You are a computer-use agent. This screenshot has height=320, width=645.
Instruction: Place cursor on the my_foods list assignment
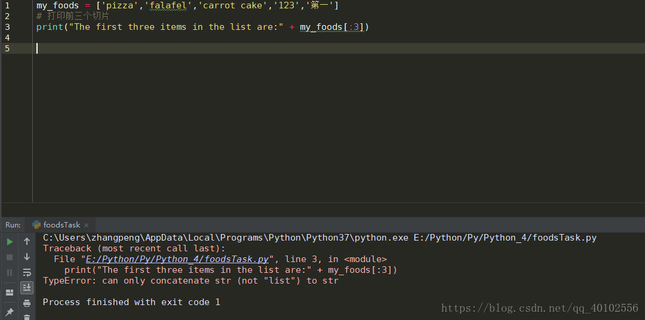coord(187,6)
